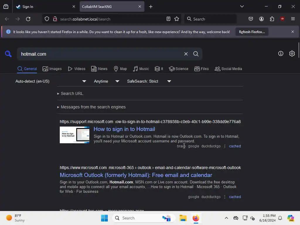Select the General category tab
This screenshot has height=225, width=300.
coord(27,69)
